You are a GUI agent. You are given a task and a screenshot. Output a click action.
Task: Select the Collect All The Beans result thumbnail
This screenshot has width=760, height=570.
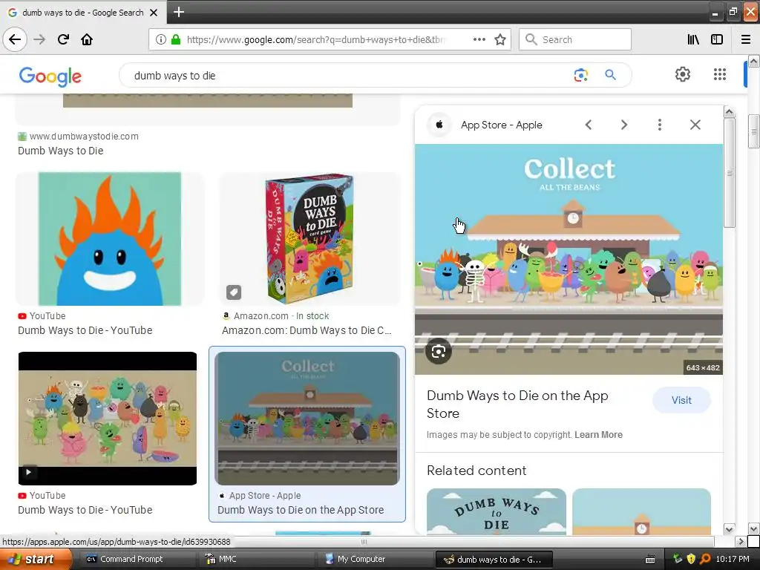coord(307,419)
